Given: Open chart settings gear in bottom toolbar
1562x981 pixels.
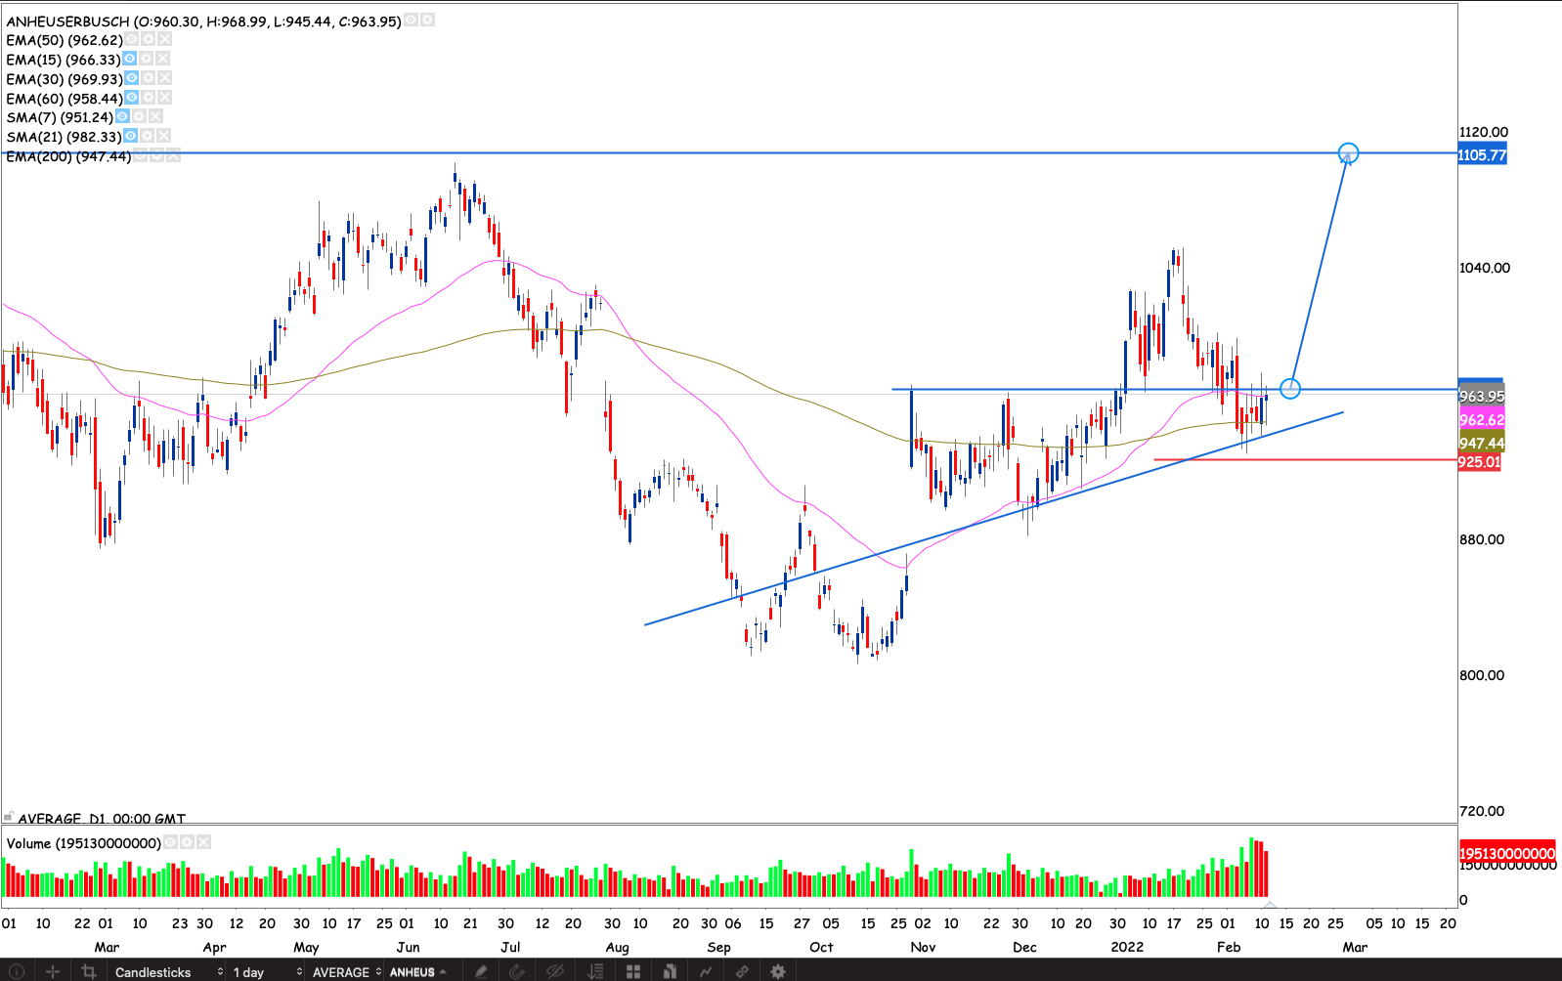Looking at the screenshot, I should pos(778,971).
